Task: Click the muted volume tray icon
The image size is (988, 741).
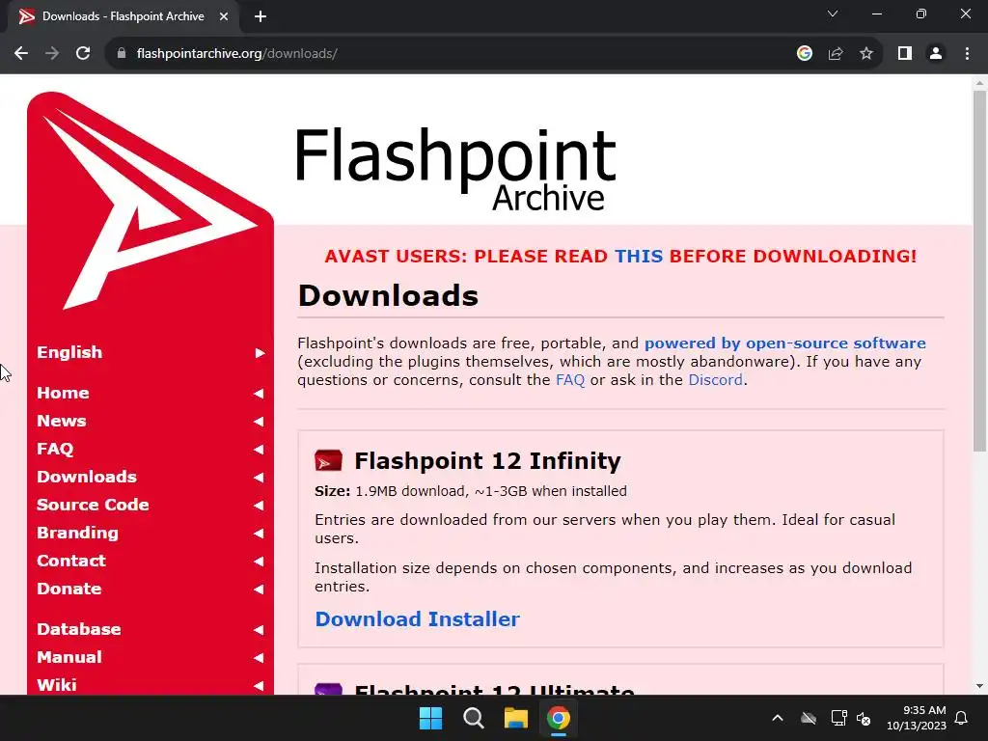Action: [864, 718]
